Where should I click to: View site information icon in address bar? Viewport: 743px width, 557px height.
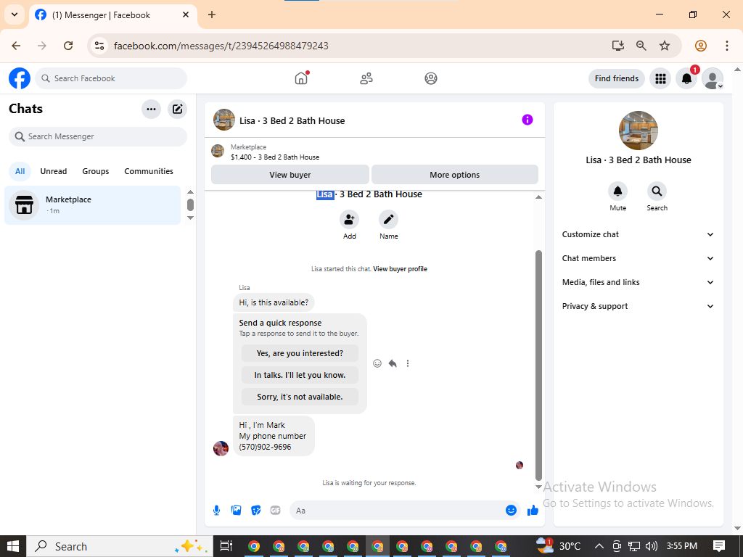99,46
